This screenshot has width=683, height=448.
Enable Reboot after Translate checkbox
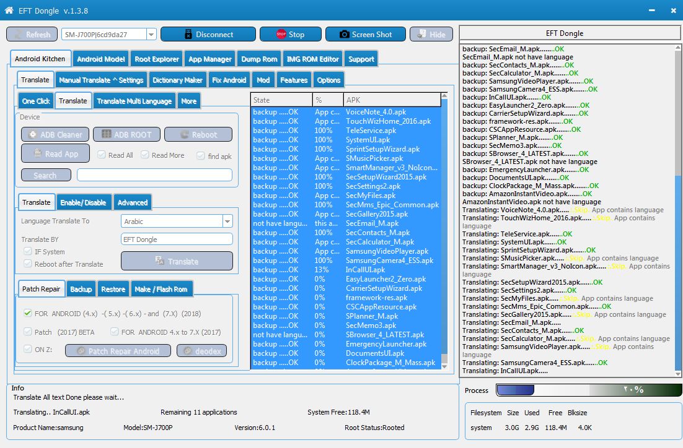point(28,264)
